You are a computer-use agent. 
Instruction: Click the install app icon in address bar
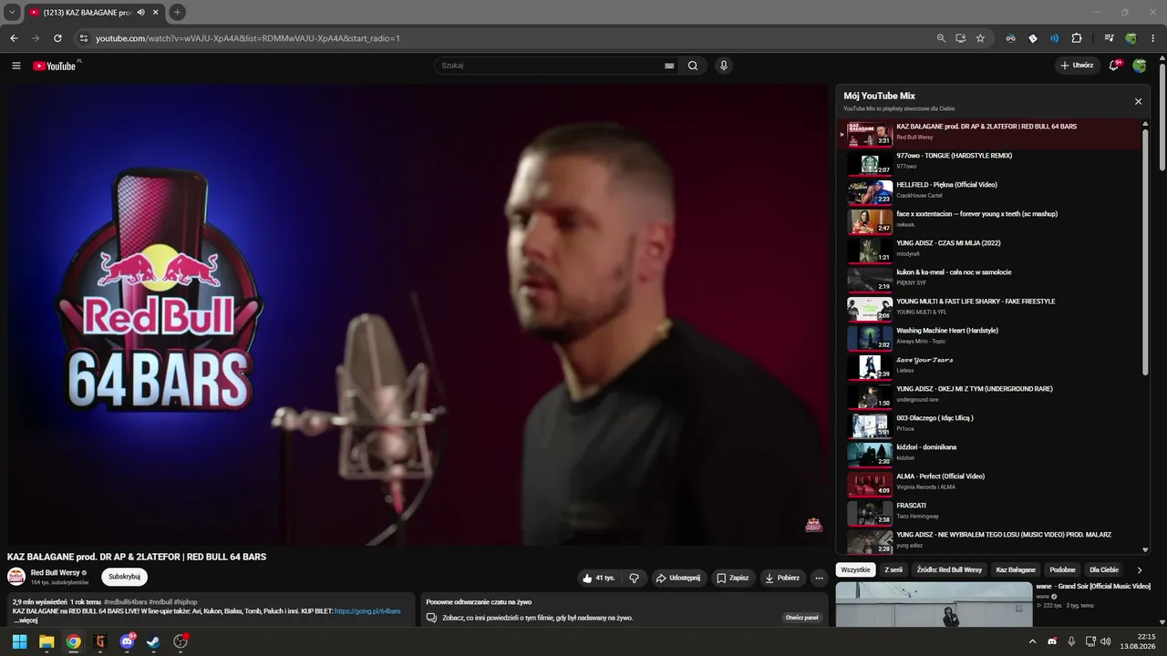click(x=961, y=38)
